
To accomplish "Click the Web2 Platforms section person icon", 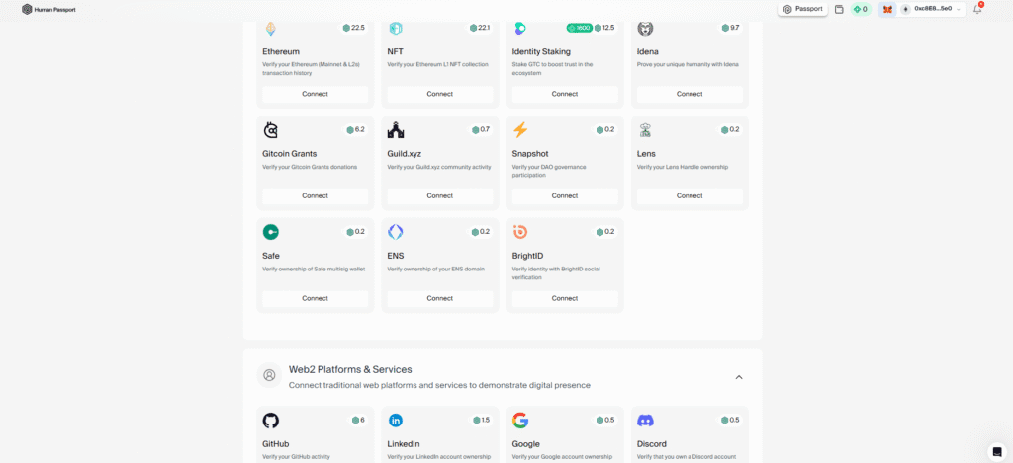I will [x=269, y=375].
